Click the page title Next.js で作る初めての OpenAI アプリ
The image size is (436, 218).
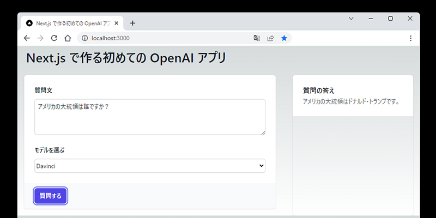[x=126, y=58]
